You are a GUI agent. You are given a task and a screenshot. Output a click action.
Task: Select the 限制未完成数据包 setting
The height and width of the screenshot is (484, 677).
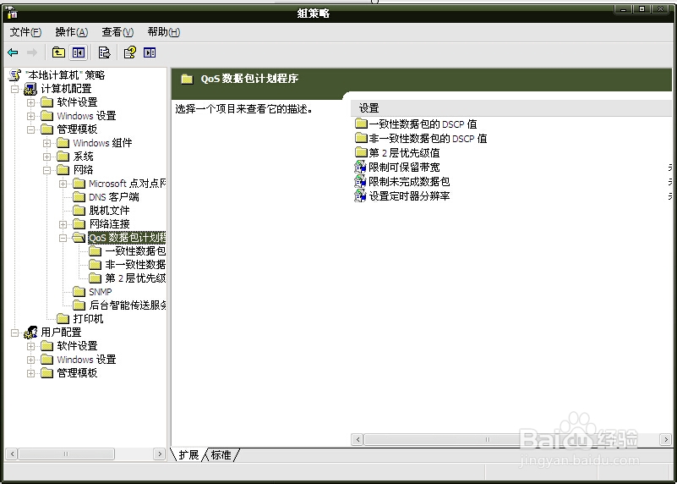coord(409,181)
